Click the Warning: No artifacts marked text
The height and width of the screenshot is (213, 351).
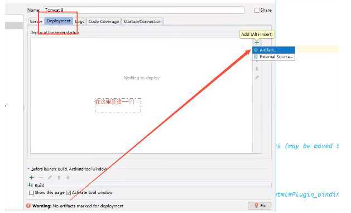pyautogui.click(x=78, y=206)
